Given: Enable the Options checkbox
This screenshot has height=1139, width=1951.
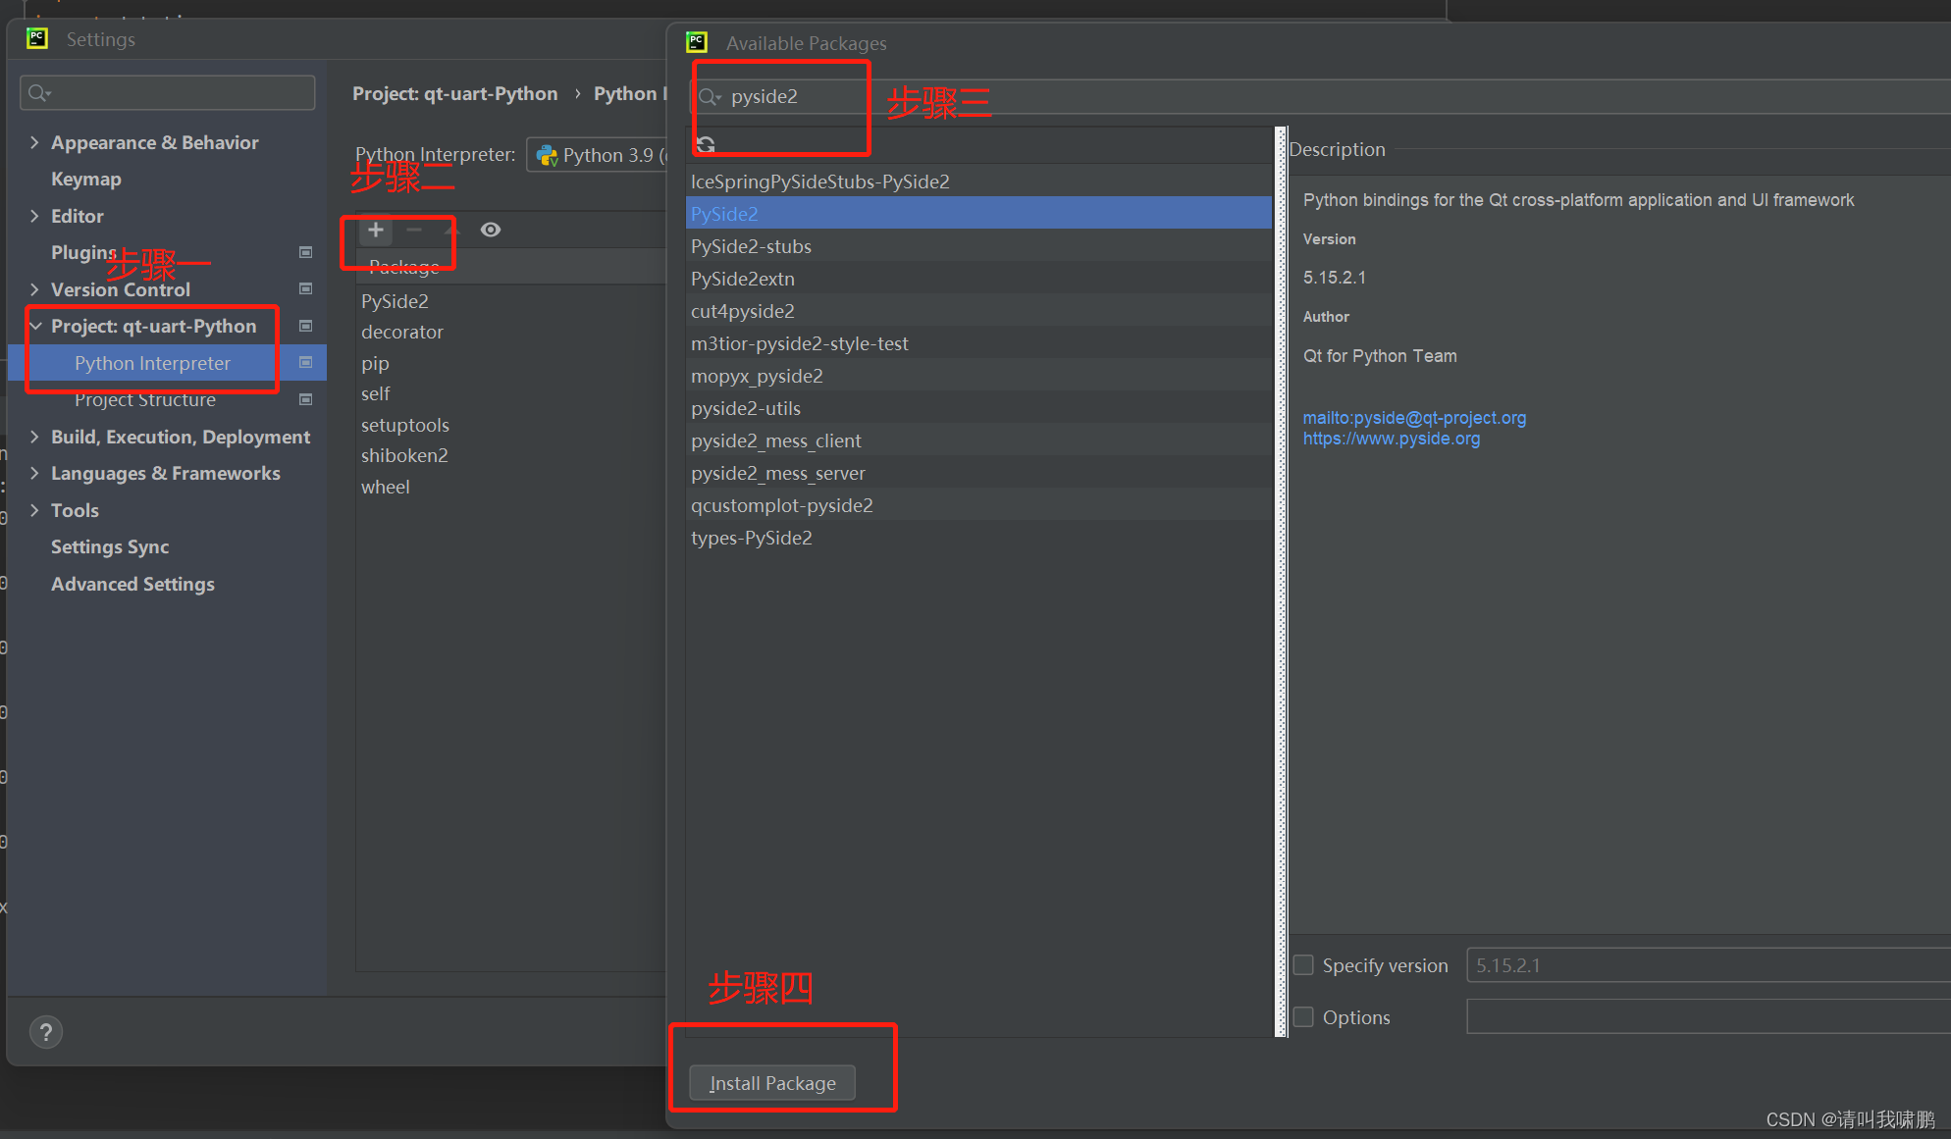Looking at the screenshot, I should 1303,1017.
